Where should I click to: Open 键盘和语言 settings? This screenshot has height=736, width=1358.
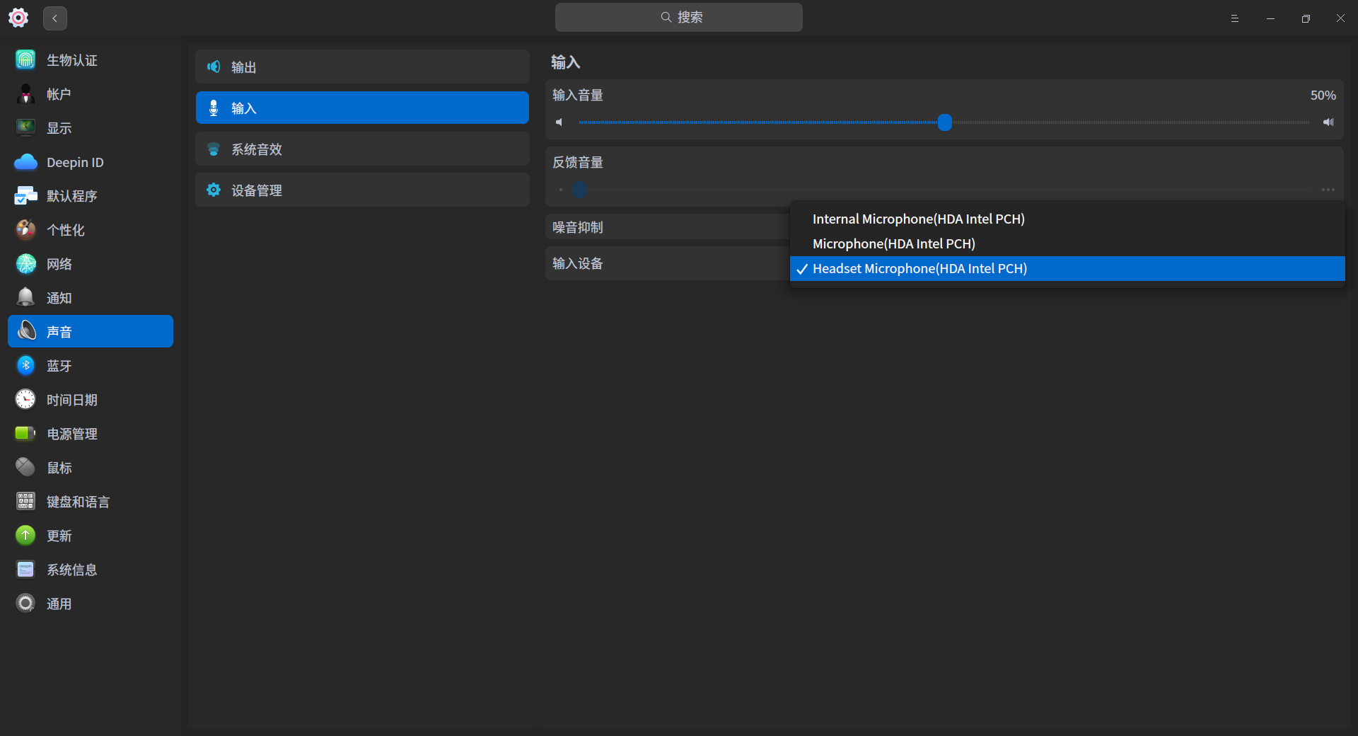(x=91, y=502)
